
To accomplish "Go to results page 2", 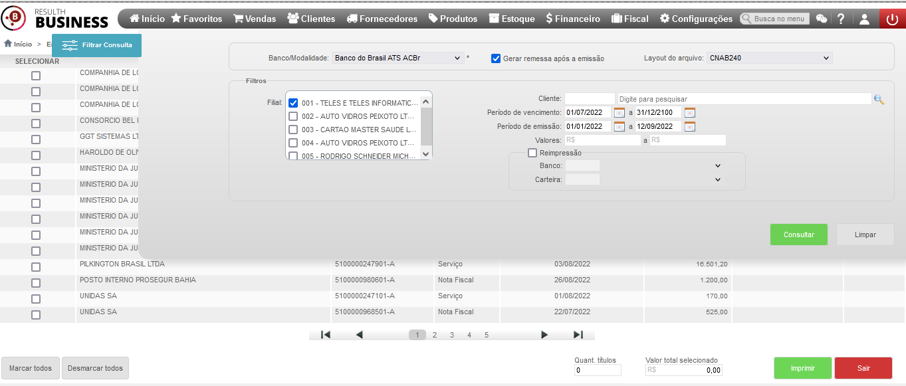I will point(435,335).
